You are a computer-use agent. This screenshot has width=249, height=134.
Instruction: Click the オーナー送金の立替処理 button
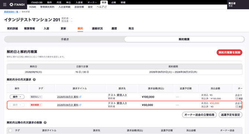[199, 115]
